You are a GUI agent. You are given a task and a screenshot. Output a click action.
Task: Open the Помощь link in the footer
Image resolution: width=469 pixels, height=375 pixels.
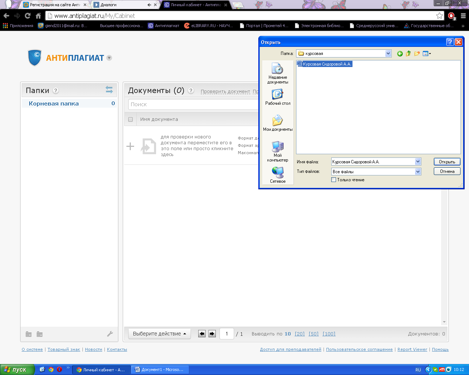[440, 349]
